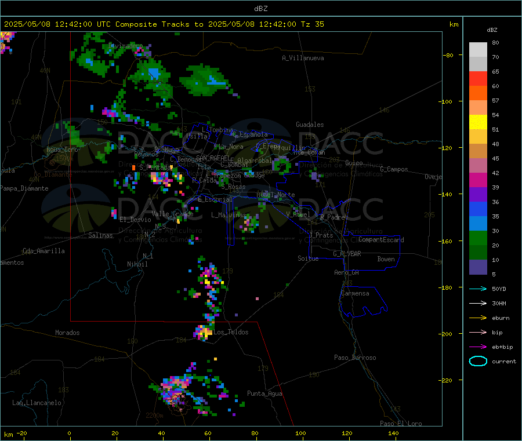Click the Morados map label
Screen dimensions: 522x441
(67, 333)
